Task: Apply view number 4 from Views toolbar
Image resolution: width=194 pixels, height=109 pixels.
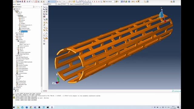Action: (99, 2)
